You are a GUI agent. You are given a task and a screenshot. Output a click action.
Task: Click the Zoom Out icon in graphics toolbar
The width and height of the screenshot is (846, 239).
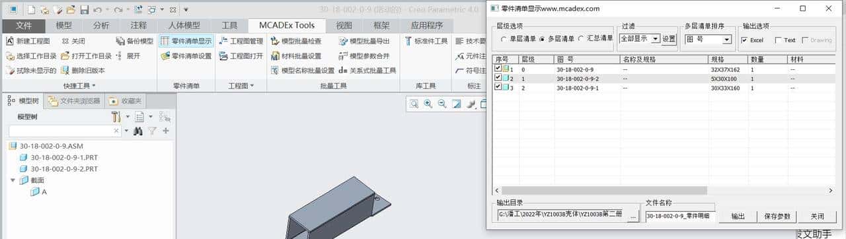442,104
